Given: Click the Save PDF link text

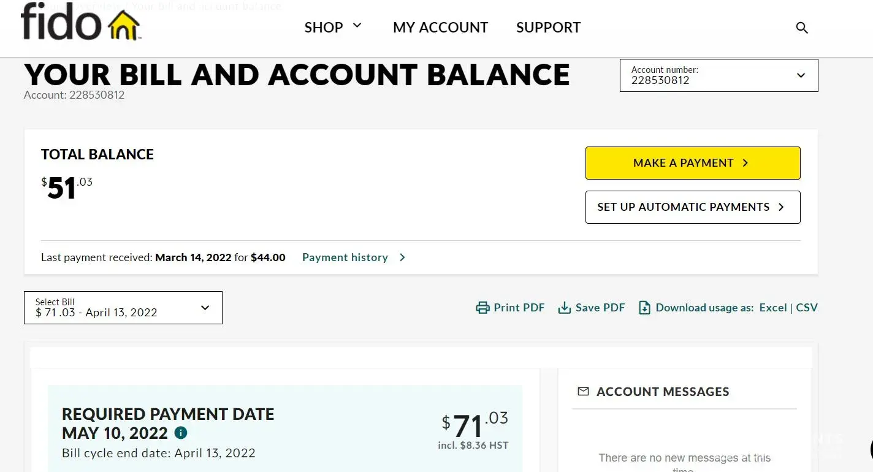Looking at the screenshot, I should [x=600, y=308].
